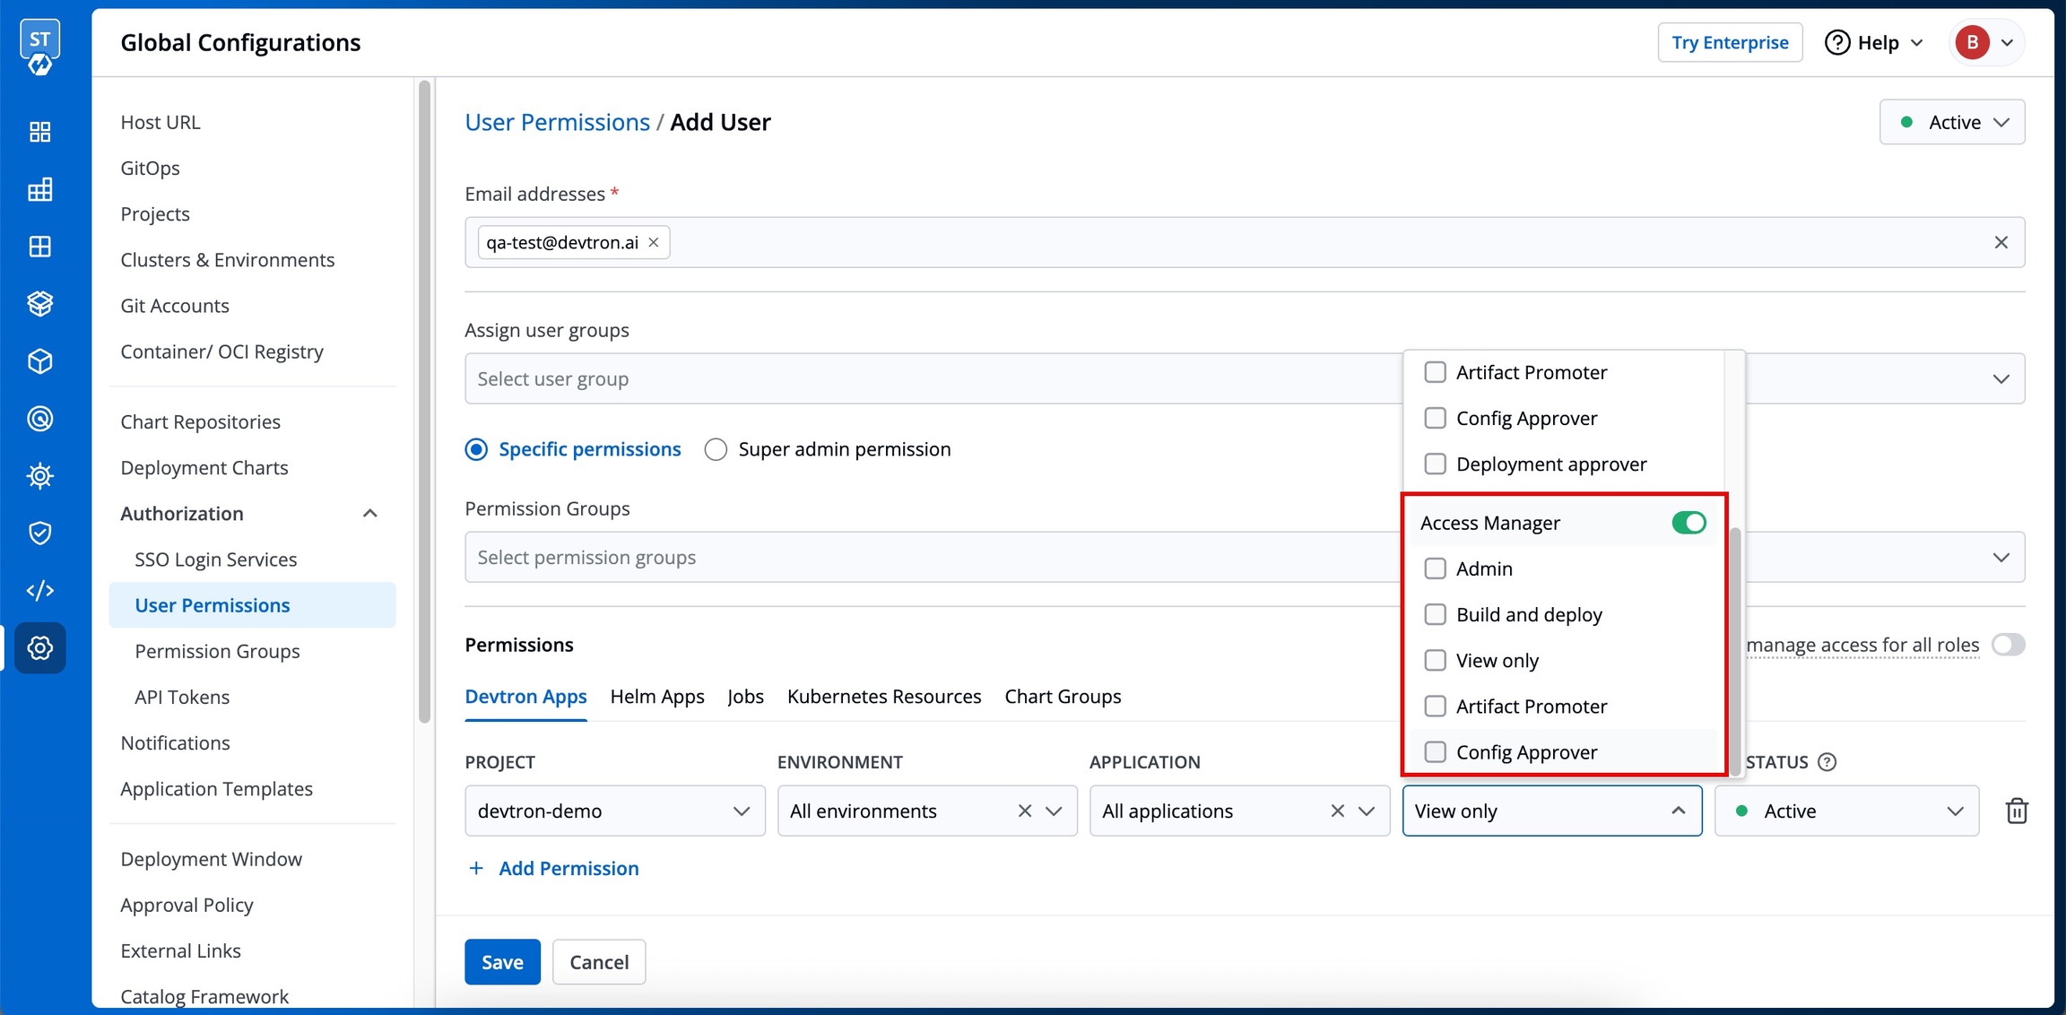Open the Active status dropdown at top right
The width and height of the screenshot is (2066, 1015).
[1952, 122]
